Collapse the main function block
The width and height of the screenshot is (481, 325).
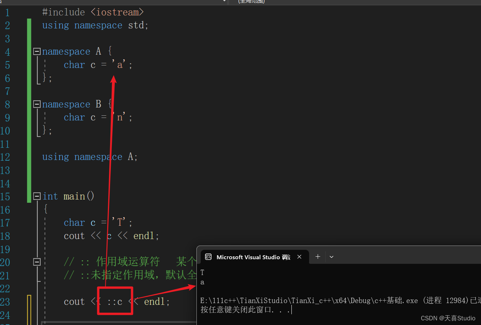(37, 196)
